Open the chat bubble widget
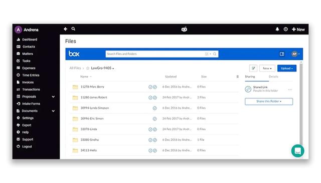This screenshot has width=321, height=183. (x=297, y=151)
